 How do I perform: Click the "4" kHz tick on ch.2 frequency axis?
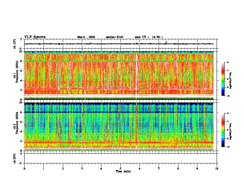[21, 132]
